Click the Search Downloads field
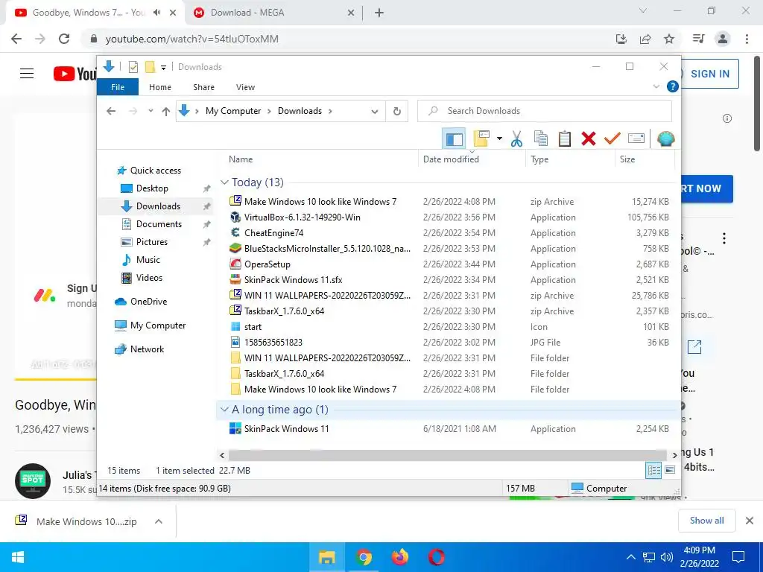 (545, 112)
